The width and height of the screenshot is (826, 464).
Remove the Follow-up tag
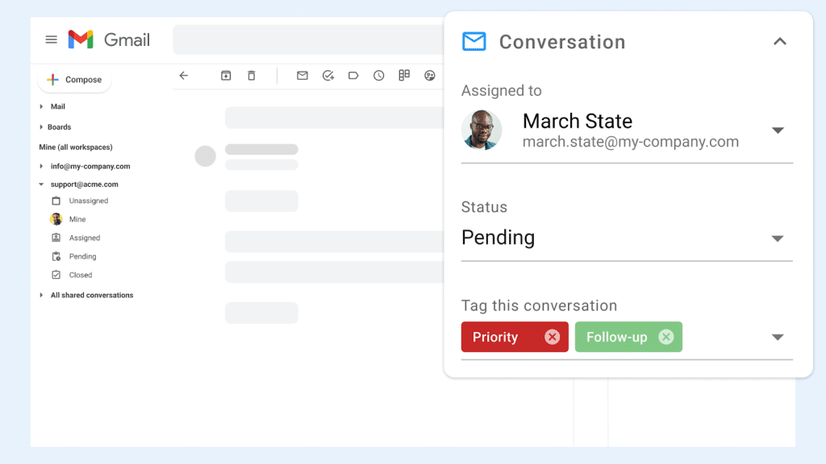point(666,337)
